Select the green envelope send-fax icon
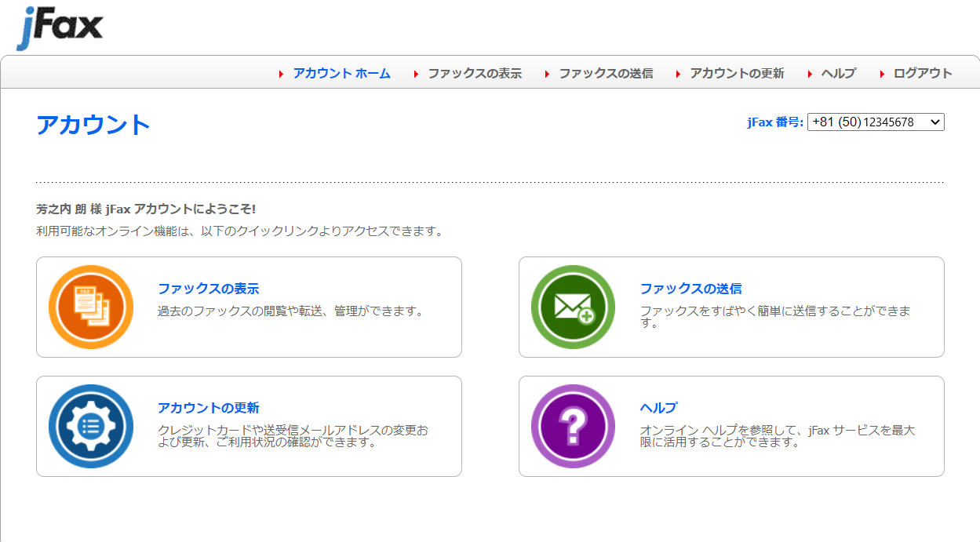This screenshot has height=542, width=980. [573, 306]
